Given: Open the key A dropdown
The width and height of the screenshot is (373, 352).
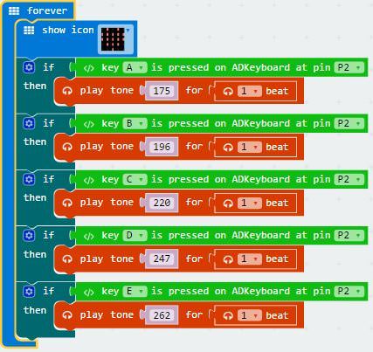Looking at the screenshot, I should pyautogui.click(x=135, y=68).
